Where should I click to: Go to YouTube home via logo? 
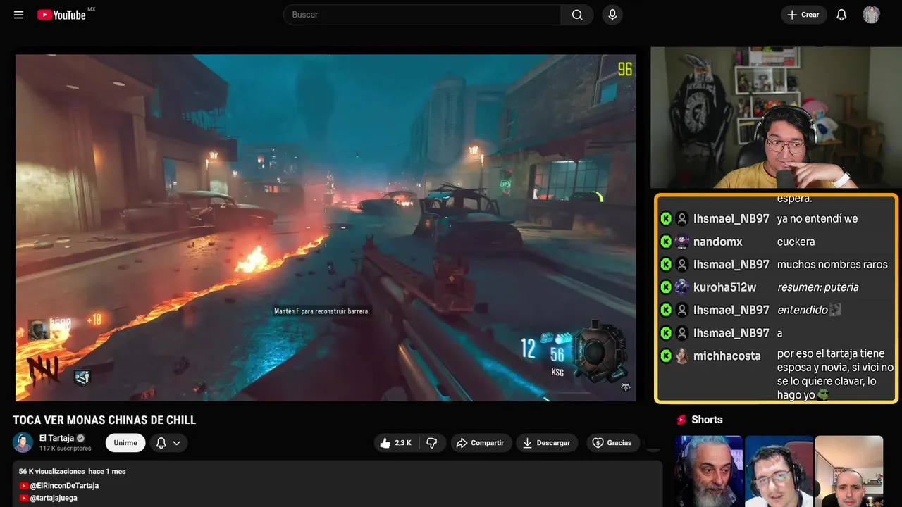click(62, 15)
